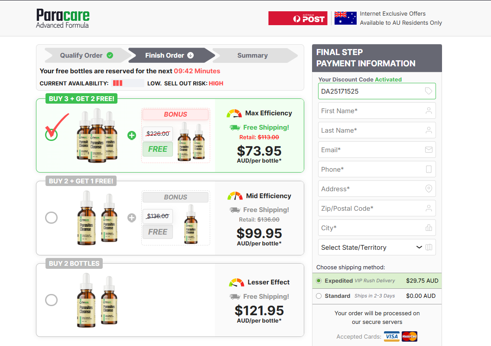The image size is (491, 346).
Task: Click the Finish Order step down-arrow icon
Action: 190,55
